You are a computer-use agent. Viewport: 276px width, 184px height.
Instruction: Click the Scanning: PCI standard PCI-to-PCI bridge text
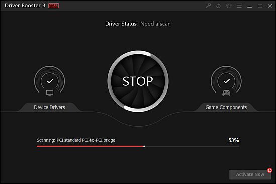point(76,140)
